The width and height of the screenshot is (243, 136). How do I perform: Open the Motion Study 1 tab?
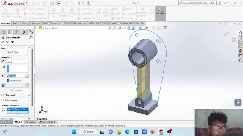[47, 122]
